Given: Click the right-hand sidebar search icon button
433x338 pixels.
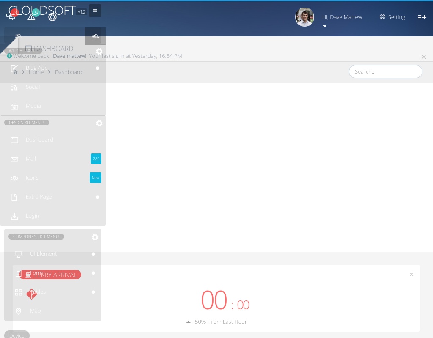Looking at the screenshot, I should point(95,36).
